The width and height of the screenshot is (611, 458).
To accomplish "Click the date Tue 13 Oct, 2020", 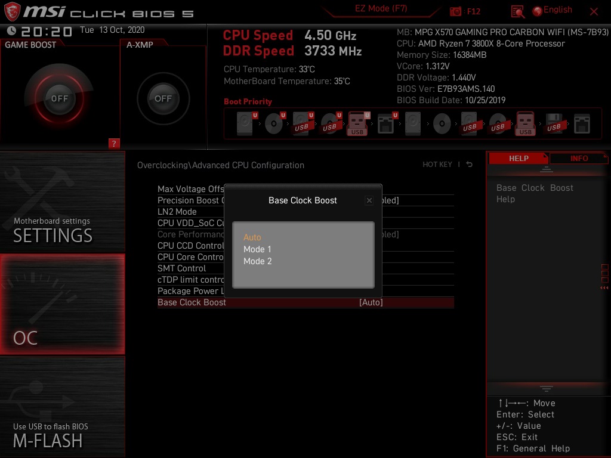I will (112, 30).
